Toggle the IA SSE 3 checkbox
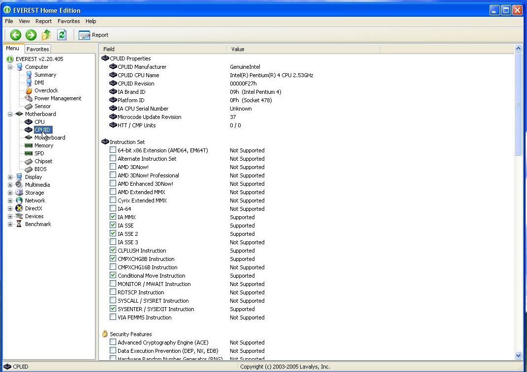 click(x=113, y=242)
